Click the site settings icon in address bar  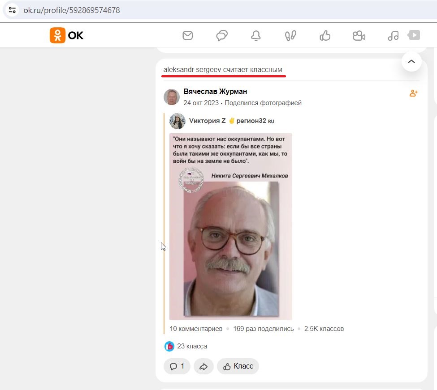[x=12, y=10]
